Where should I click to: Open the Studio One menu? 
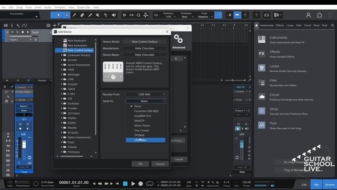click(84, 7)
